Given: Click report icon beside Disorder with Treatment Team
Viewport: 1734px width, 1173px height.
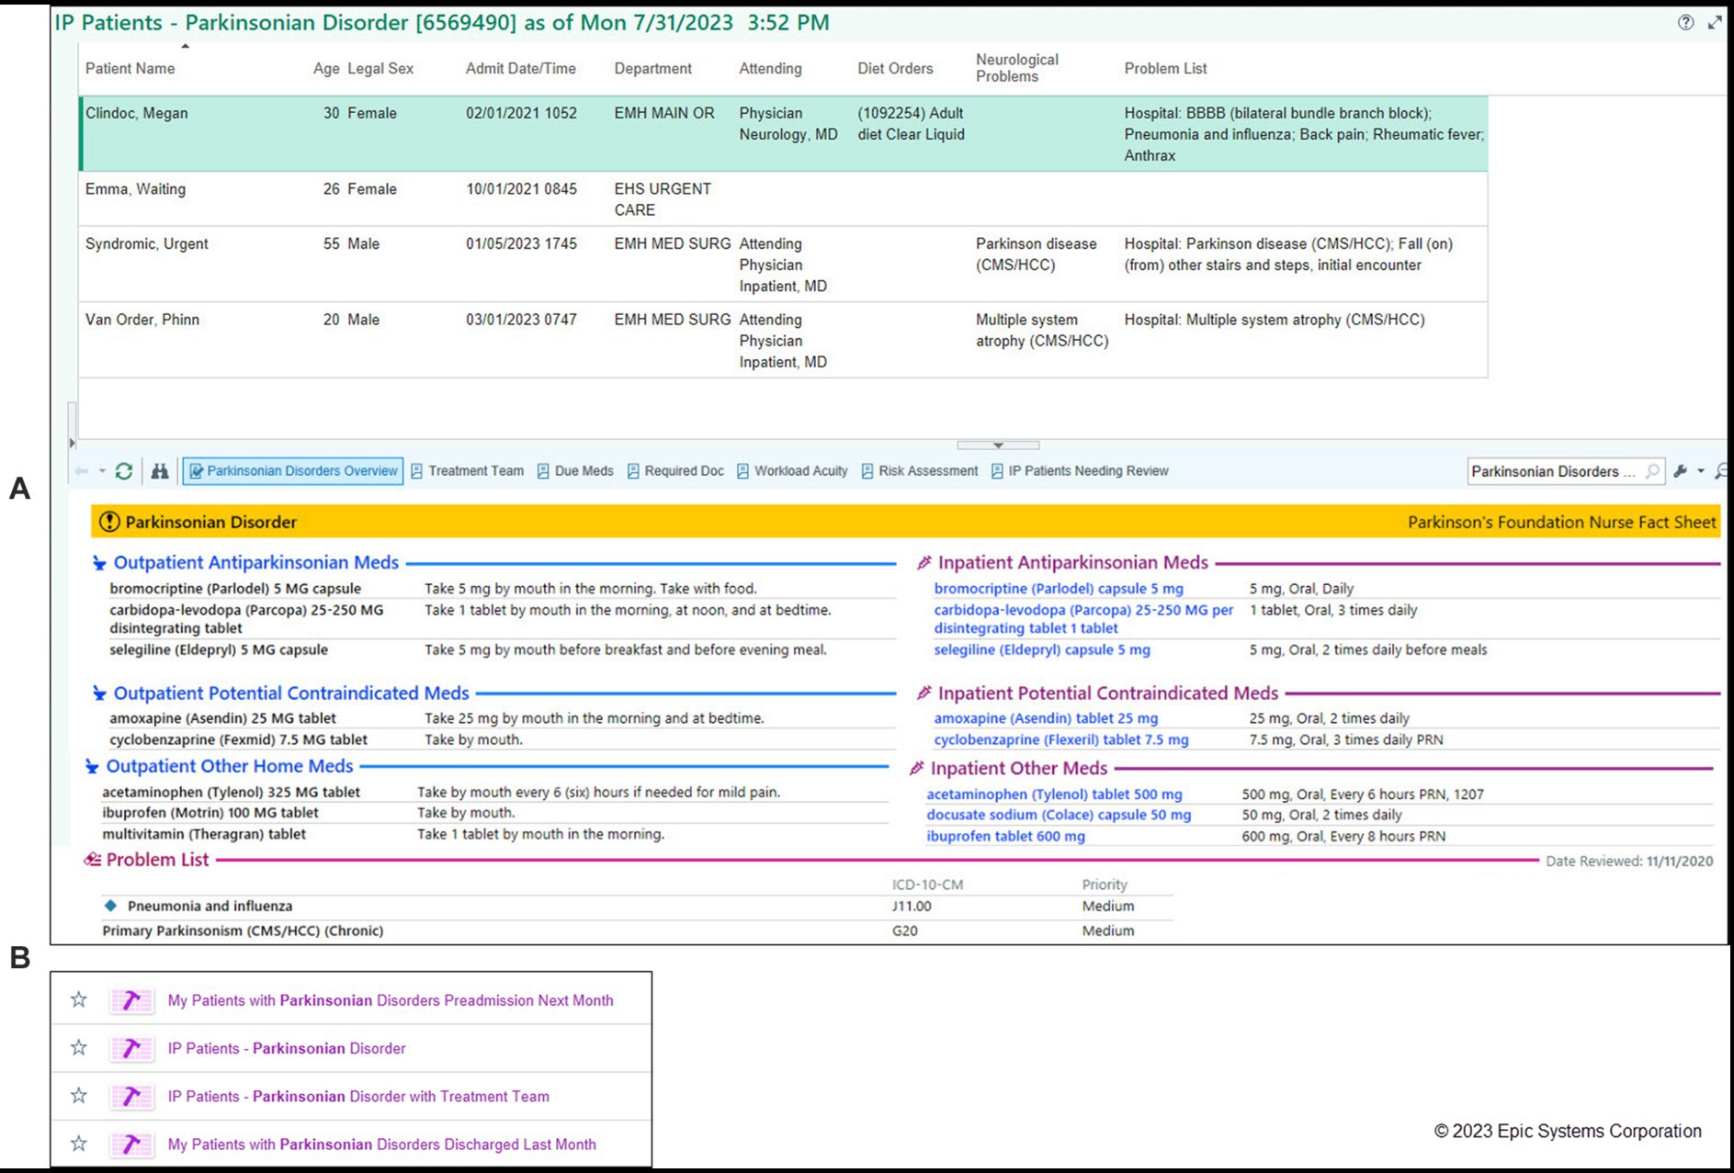Looking at the screenshot, I should click(130, 1096).
